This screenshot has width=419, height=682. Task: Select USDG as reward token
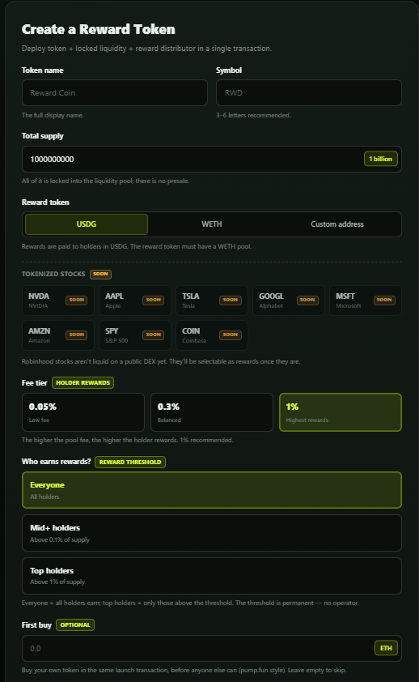pyautogui.click(x=87, y=224)
